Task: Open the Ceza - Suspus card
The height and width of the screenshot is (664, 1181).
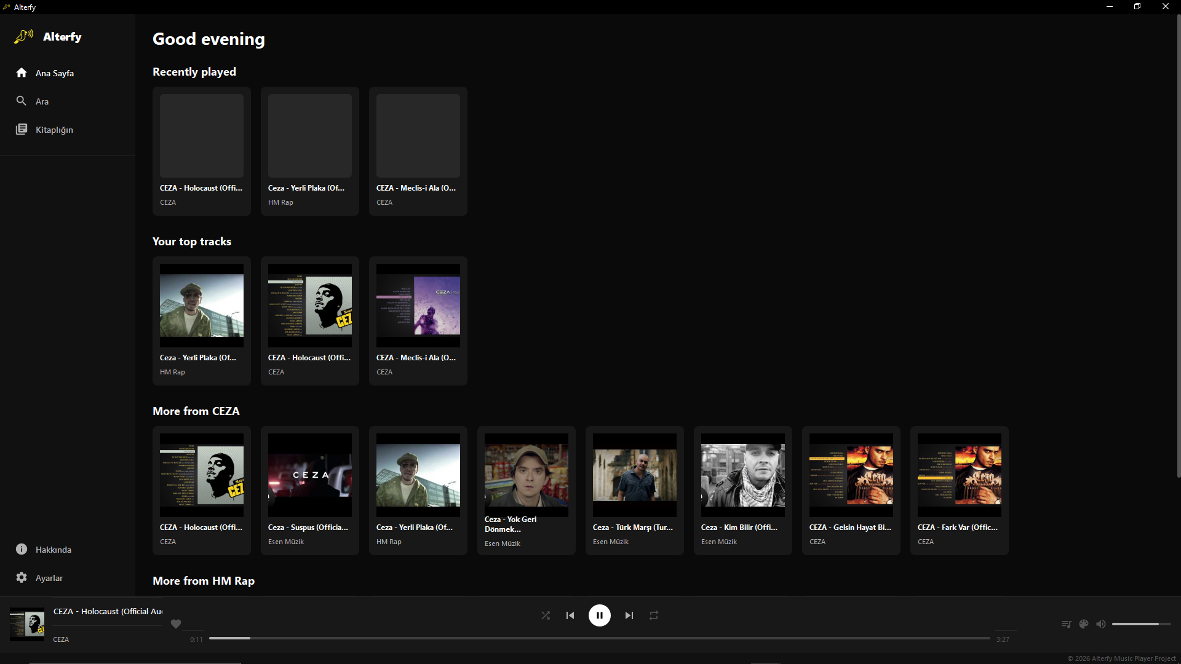Action: [x=310, y=491]
